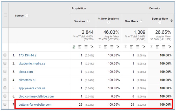Sort by the Sessions column header
Screen dimensions: 176x112
[80, 21]
